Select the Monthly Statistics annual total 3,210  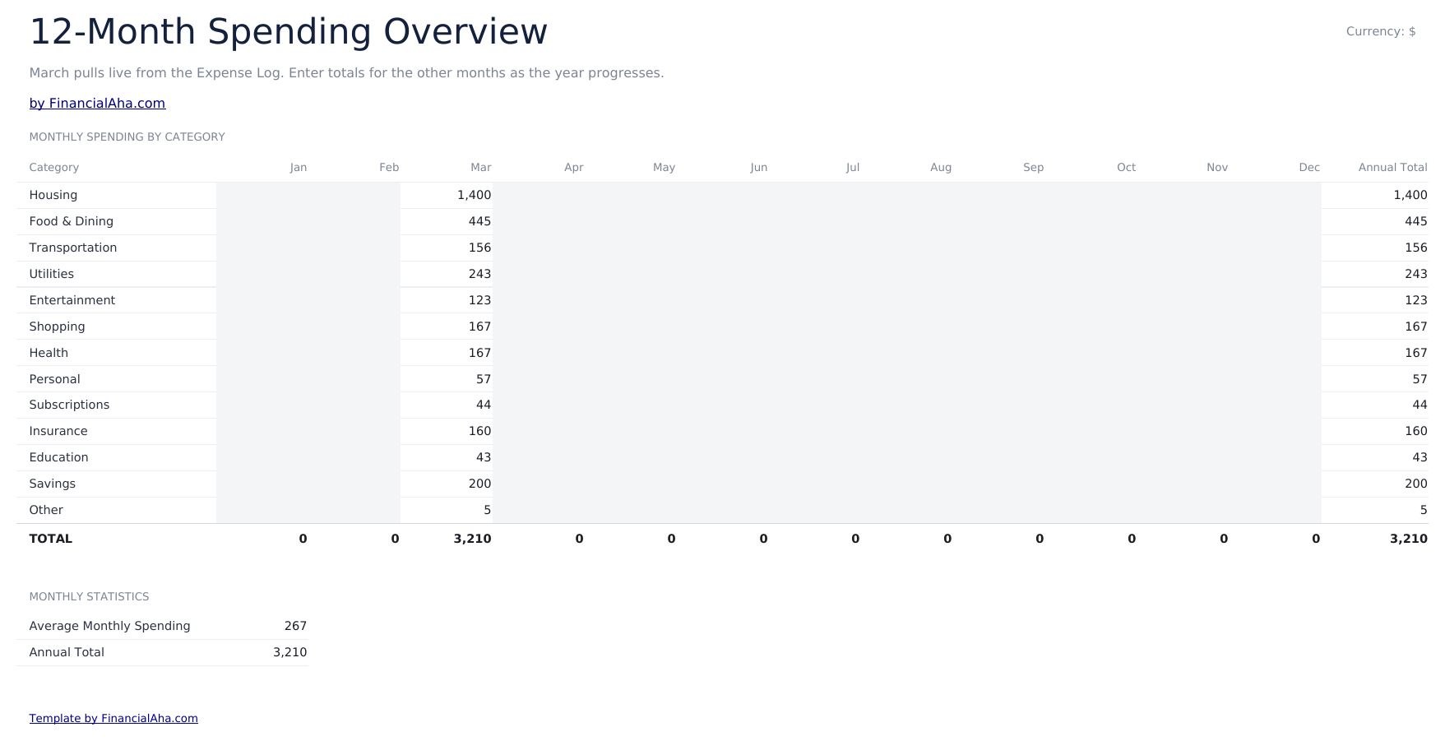(x=290, y=652)
